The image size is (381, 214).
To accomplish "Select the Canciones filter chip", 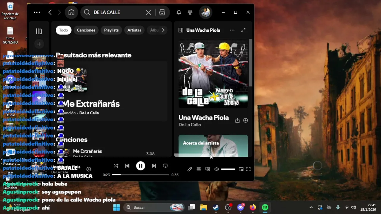I will tap(86, 30).
